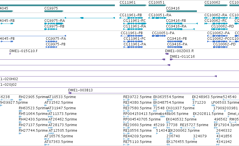This screenshot has width=239, height=146.
Task: Click BAC clone DME1-003B13
Action: coord(154,93)
